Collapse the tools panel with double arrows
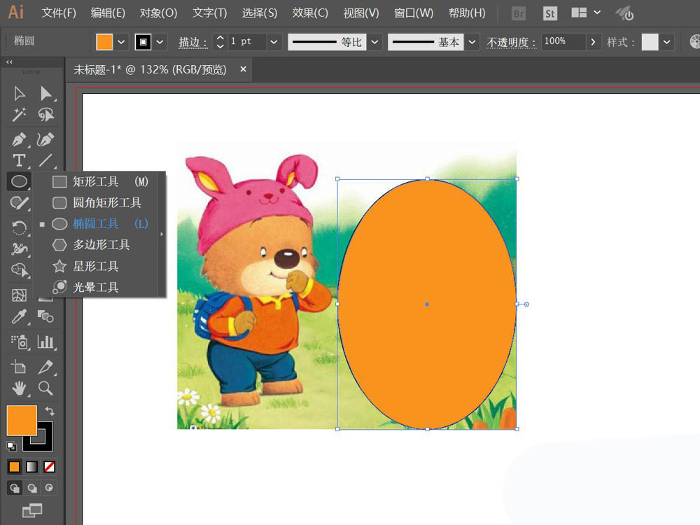 (x=9, y=62)
